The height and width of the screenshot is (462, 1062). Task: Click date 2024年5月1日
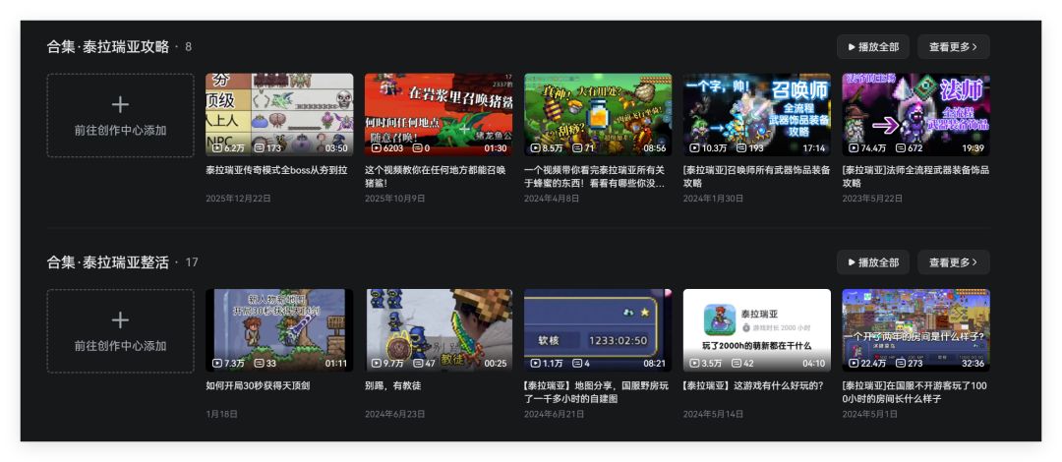[870, 414]
